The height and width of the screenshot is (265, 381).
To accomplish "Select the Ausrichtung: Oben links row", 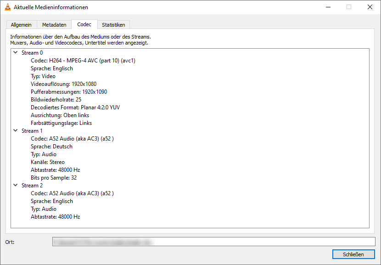I will click(60, 115).
